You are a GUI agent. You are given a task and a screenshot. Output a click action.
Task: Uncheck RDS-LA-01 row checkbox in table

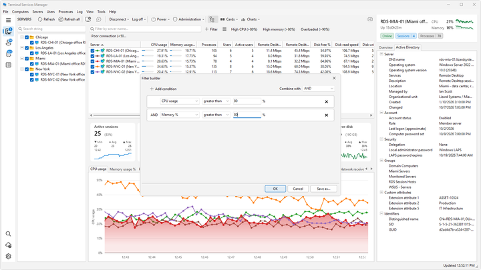[x=92, y=56]
